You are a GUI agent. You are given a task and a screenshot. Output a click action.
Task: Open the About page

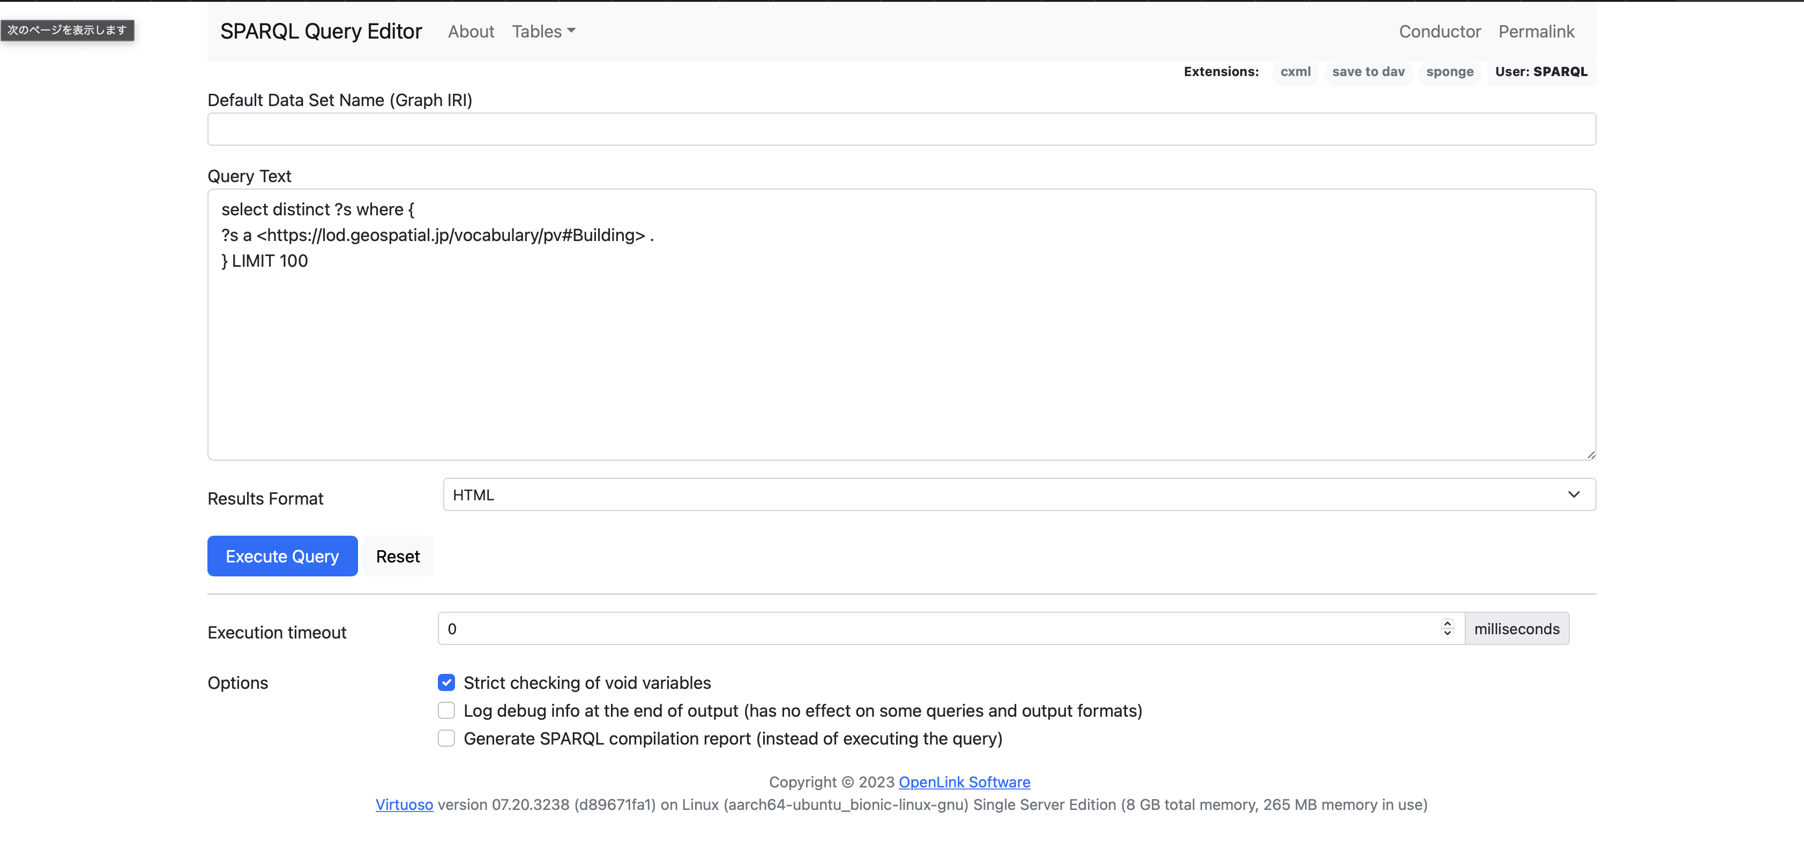(471, 32)
